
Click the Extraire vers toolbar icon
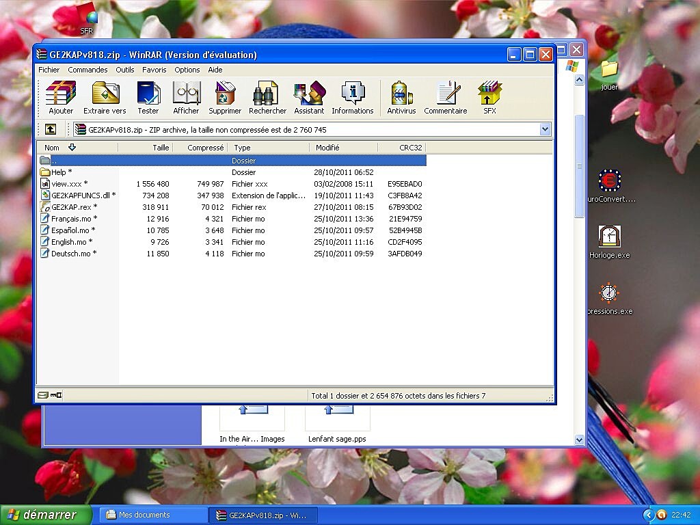click(x=105, y=93)
